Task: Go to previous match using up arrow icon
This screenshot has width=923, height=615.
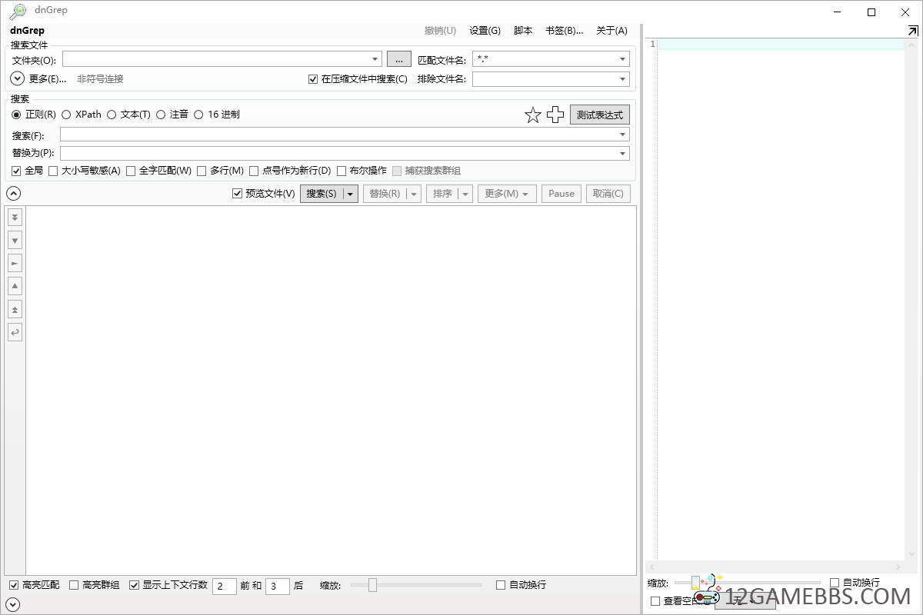Action: coord(15,287)
